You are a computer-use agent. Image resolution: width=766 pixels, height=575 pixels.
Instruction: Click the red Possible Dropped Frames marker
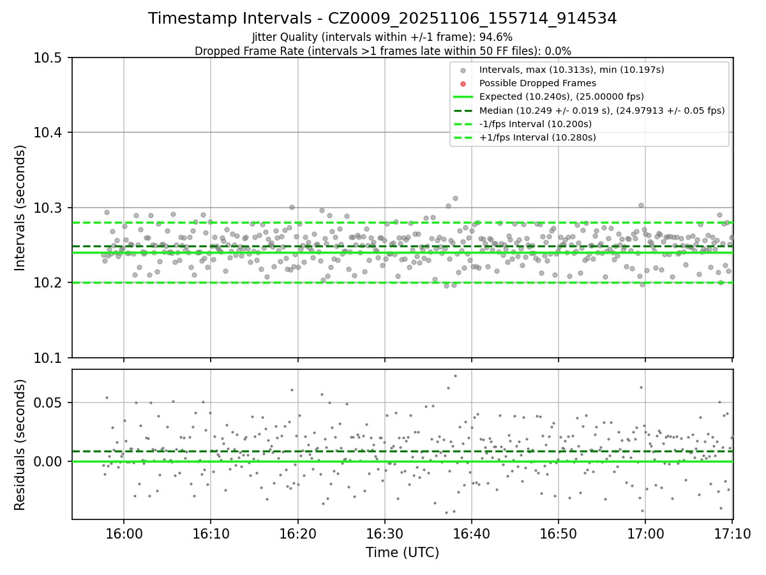point(463,83)
